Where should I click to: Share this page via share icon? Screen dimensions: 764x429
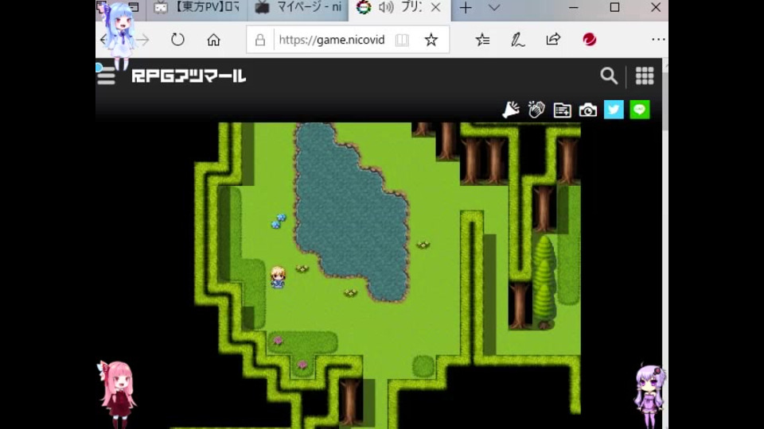point(553,40)
